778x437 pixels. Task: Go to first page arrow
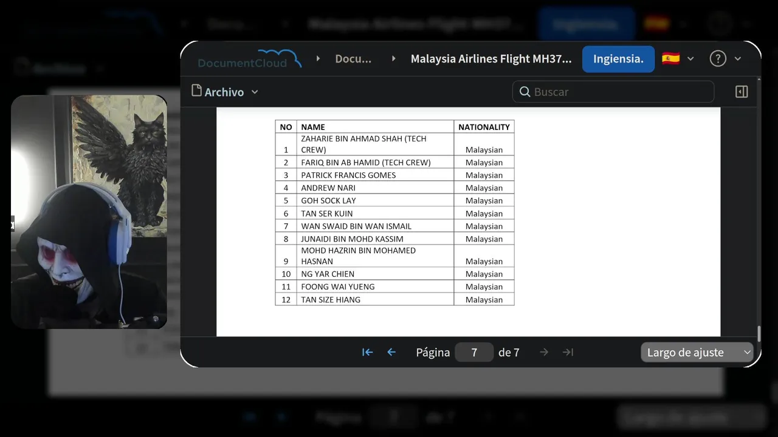[x=367, y=352]
